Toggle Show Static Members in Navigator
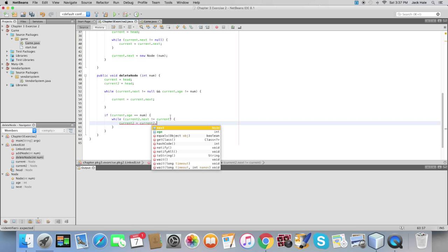 pyautogui.click(x=22, y=221)
